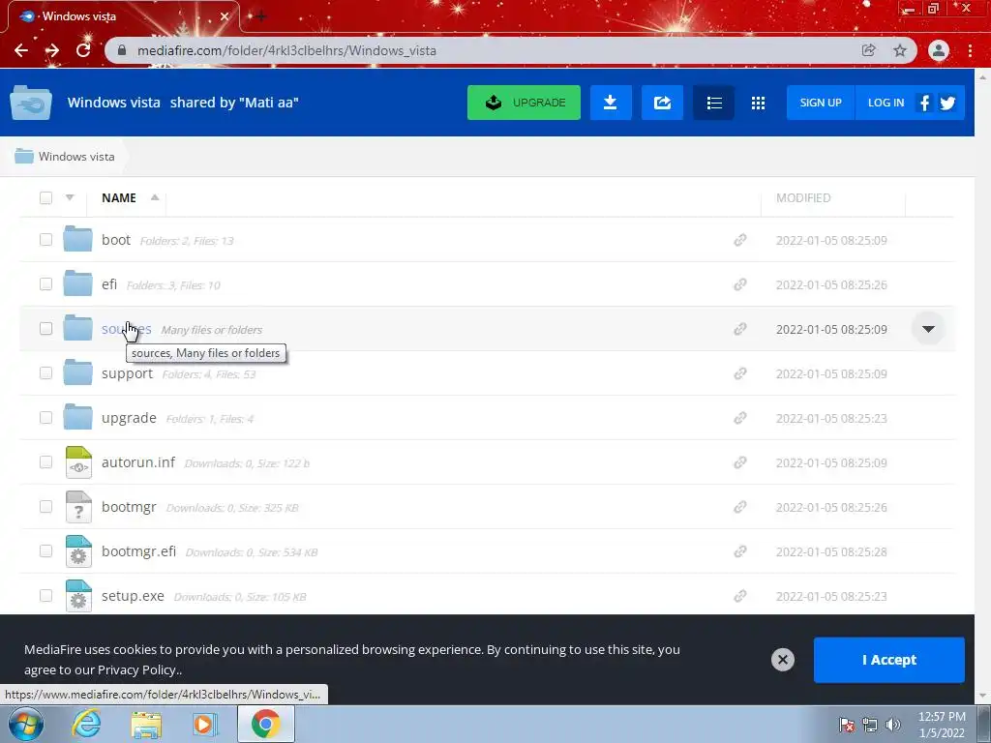The image size is (991, 743).
Task: Check the bootmgr.efi checkbox
Action: click(x=45, y=550)
